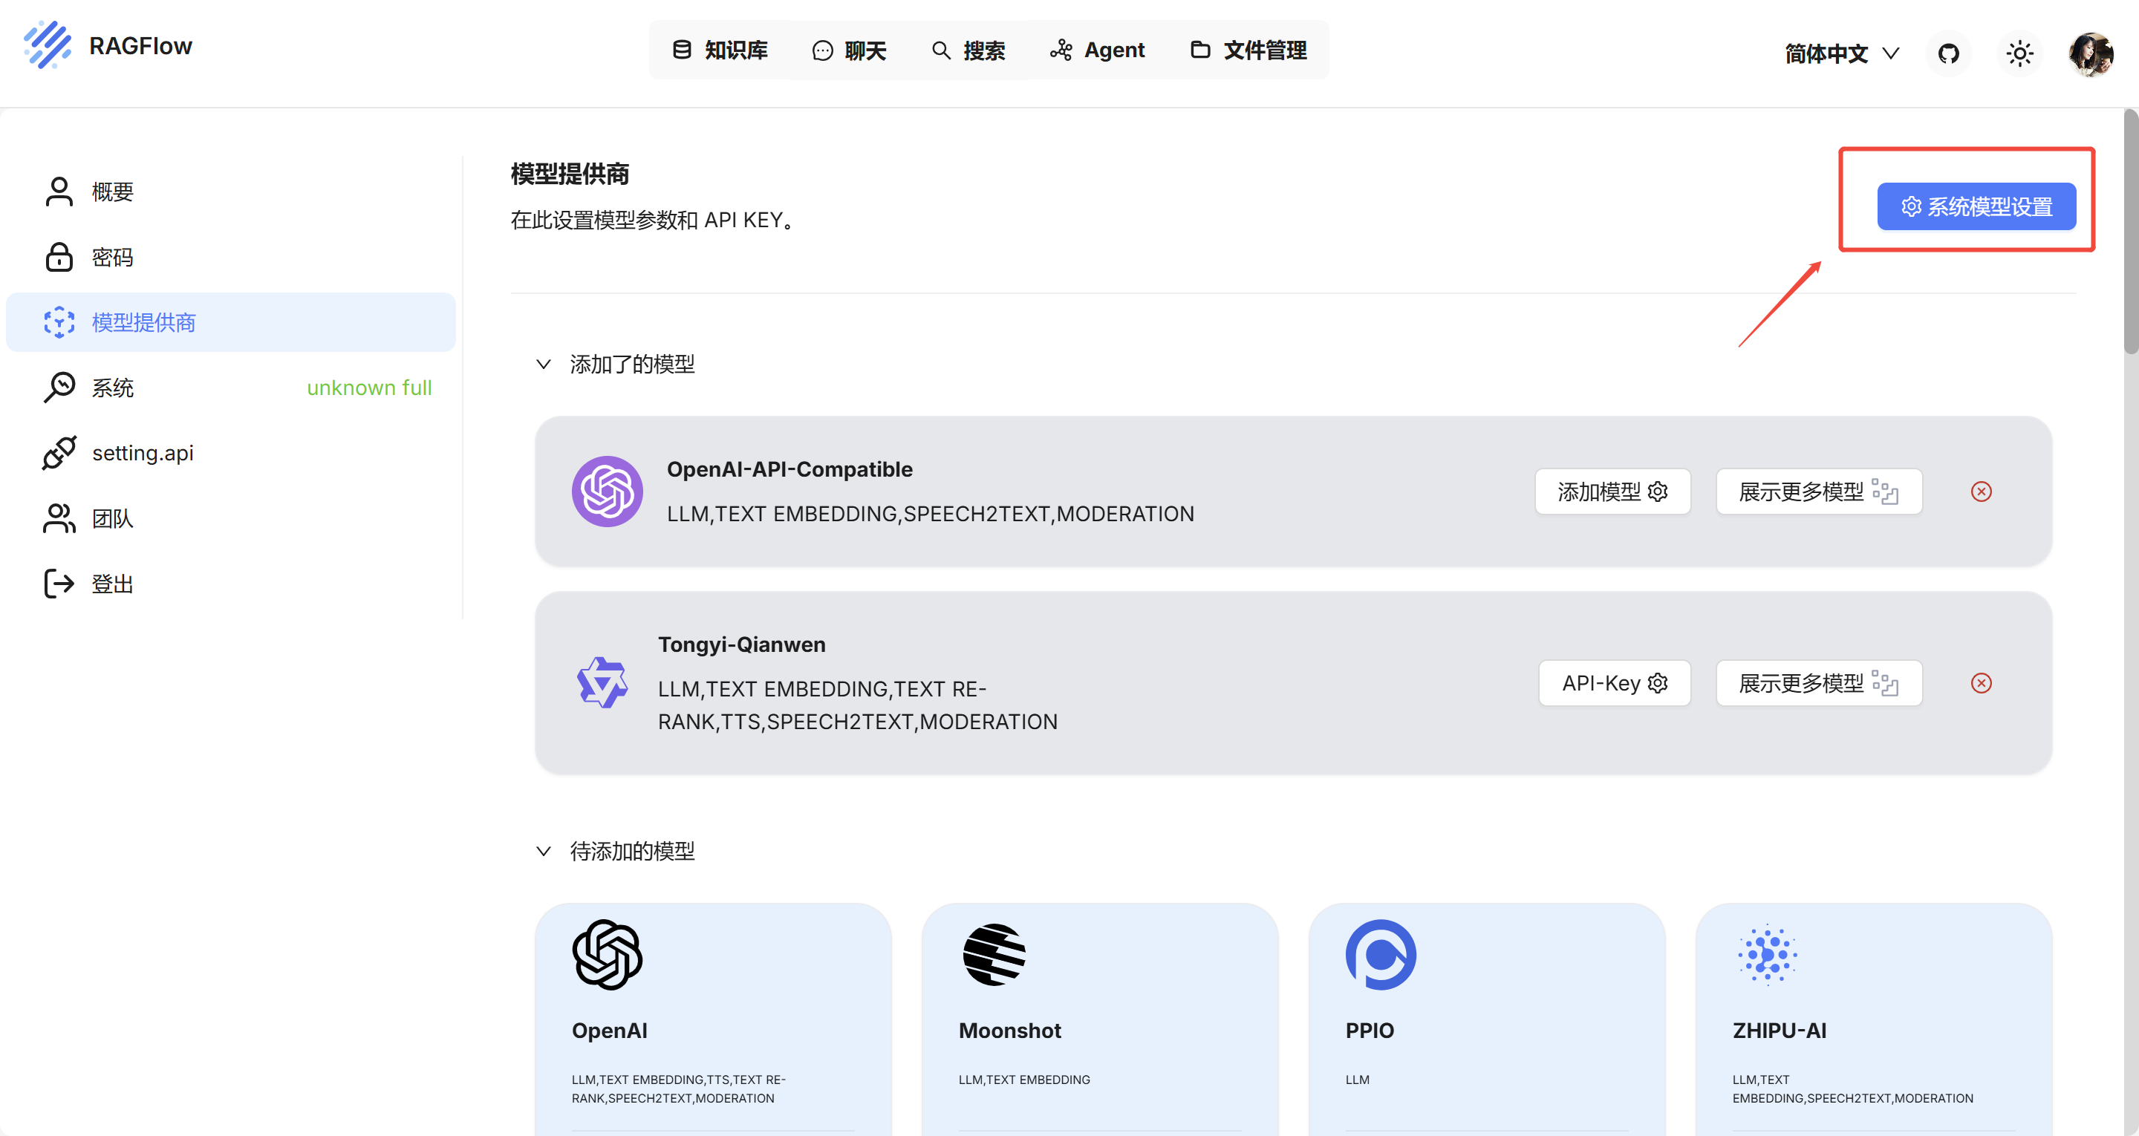Select 模型提供商 in the sidebar
The height and width of the screenshot is (1136, 2139).
coord(231,322)
